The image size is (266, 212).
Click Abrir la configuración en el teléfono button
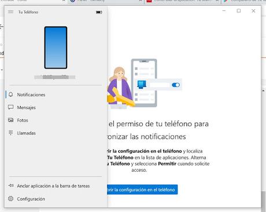pyautogui.click(x=142, y=190)
